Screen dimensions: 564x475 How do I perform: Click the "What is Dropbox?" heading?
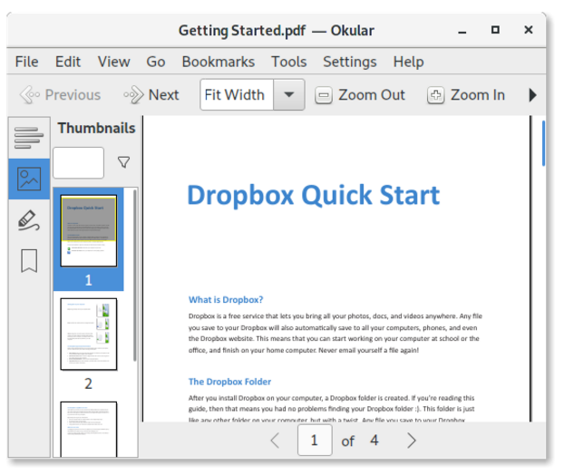pos(226,299)
